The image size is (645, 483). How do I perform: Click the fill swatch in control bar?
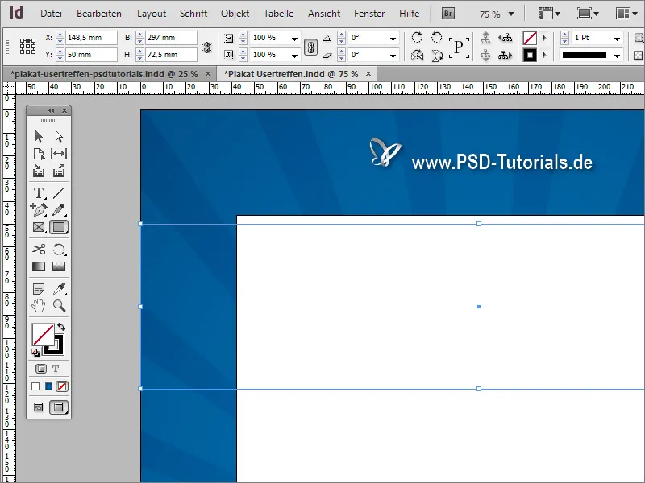pyautogui.click(x=530, y=38)
